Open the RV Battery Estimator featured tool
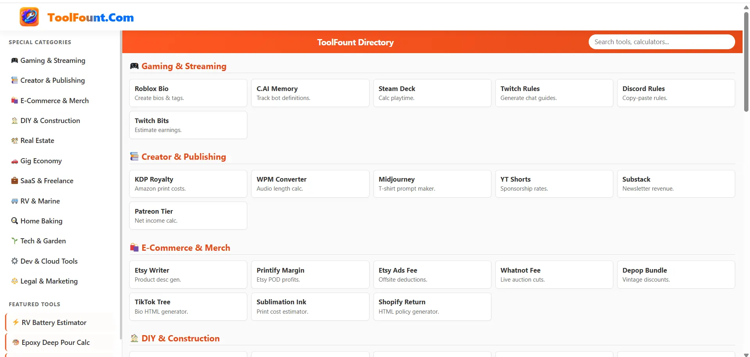 click(x=61, y=323)
